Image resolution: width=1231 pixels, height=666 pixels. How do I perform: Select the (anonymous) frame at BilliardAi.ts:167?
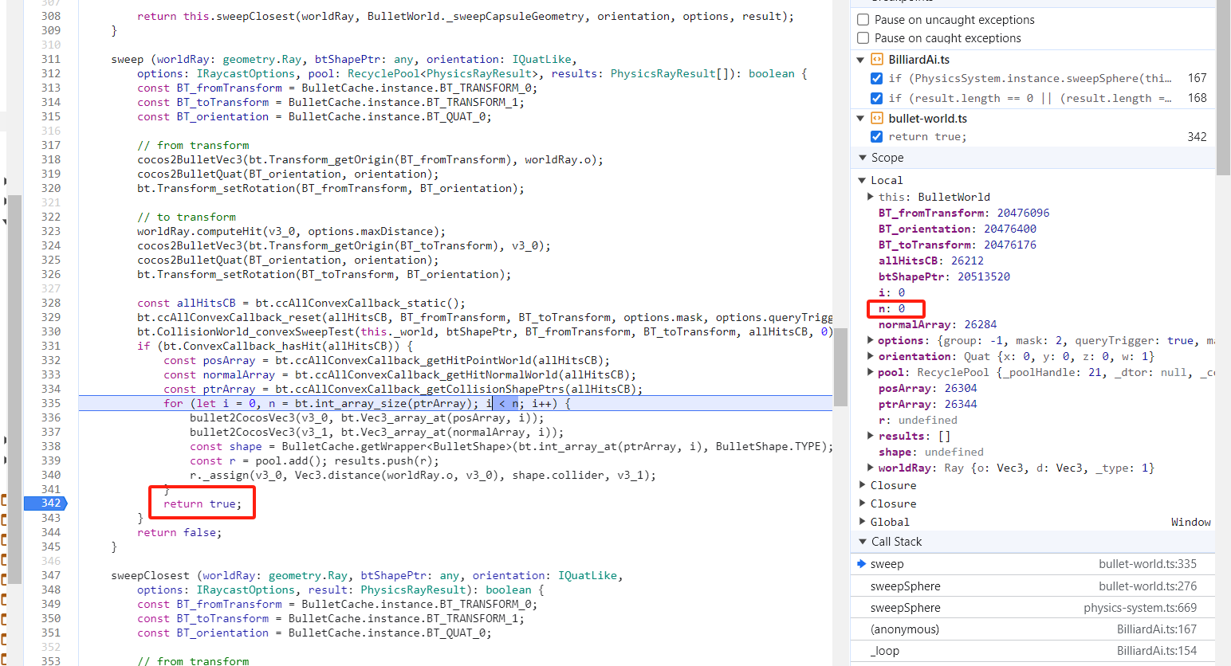(x=1032, y=629)
